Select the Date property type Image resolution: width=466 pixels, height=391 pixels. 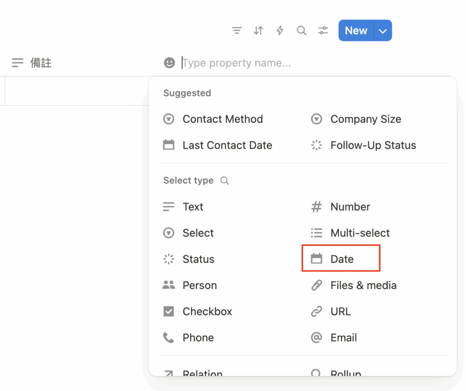click(x=342, y=259)
